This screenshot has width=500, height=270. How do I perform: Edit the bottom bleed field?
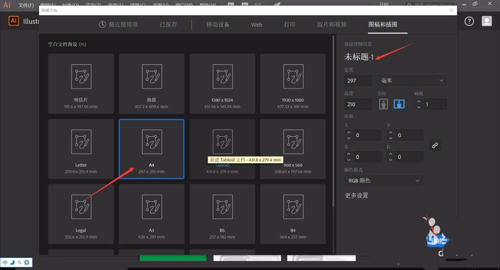[x=409, y=135]
